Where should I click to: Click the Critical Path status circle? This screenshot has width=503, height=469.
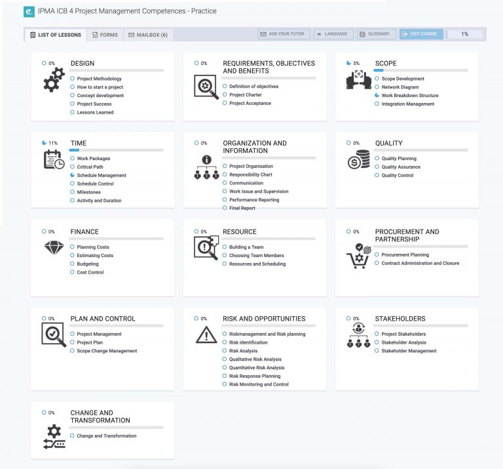click(x=72, y=167)
